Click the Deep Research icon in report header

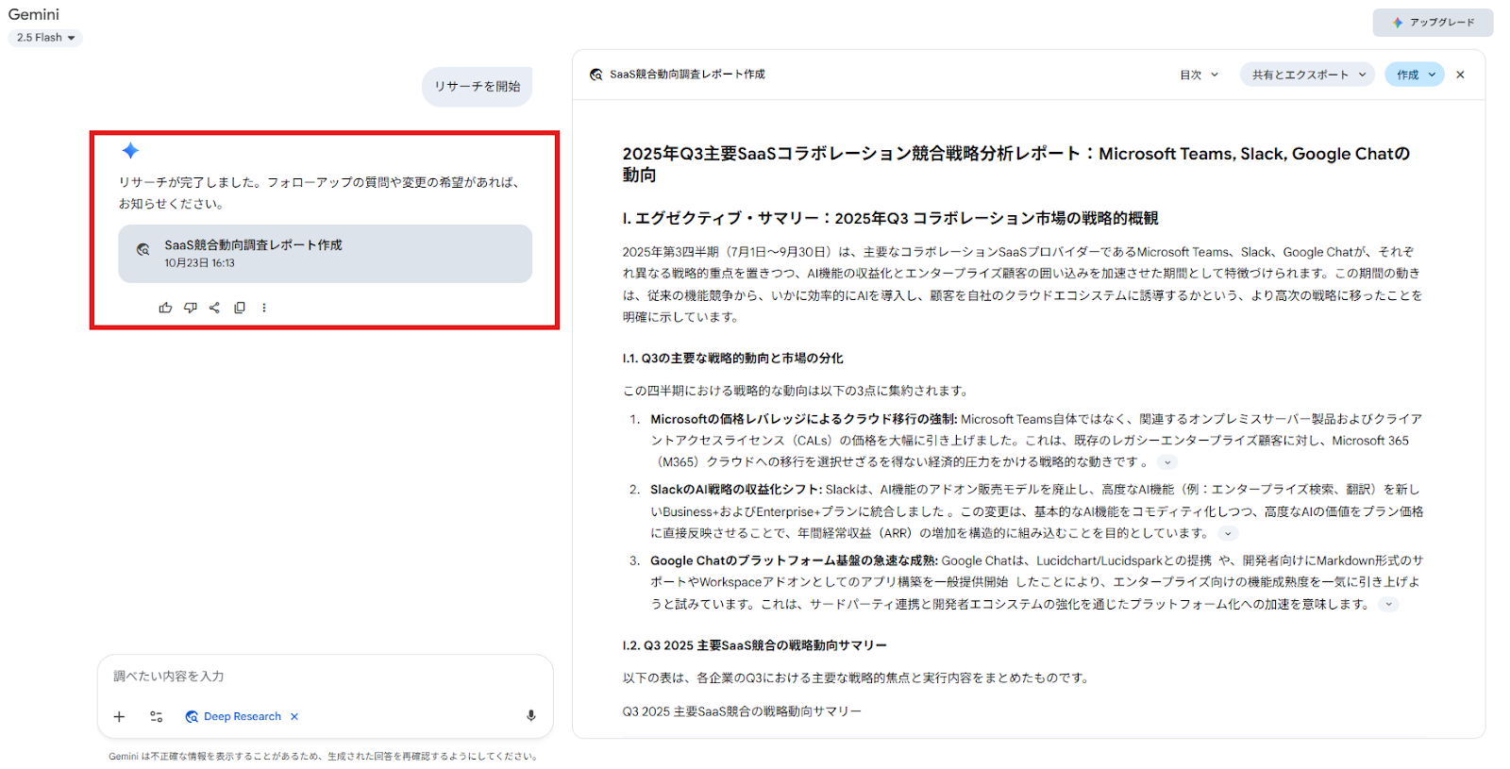(x=596, y=75)
